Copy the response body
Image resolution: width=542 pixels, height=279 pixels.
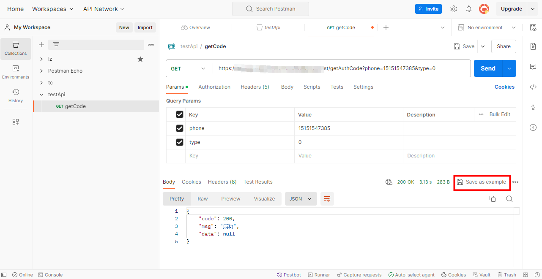(493, 199)
